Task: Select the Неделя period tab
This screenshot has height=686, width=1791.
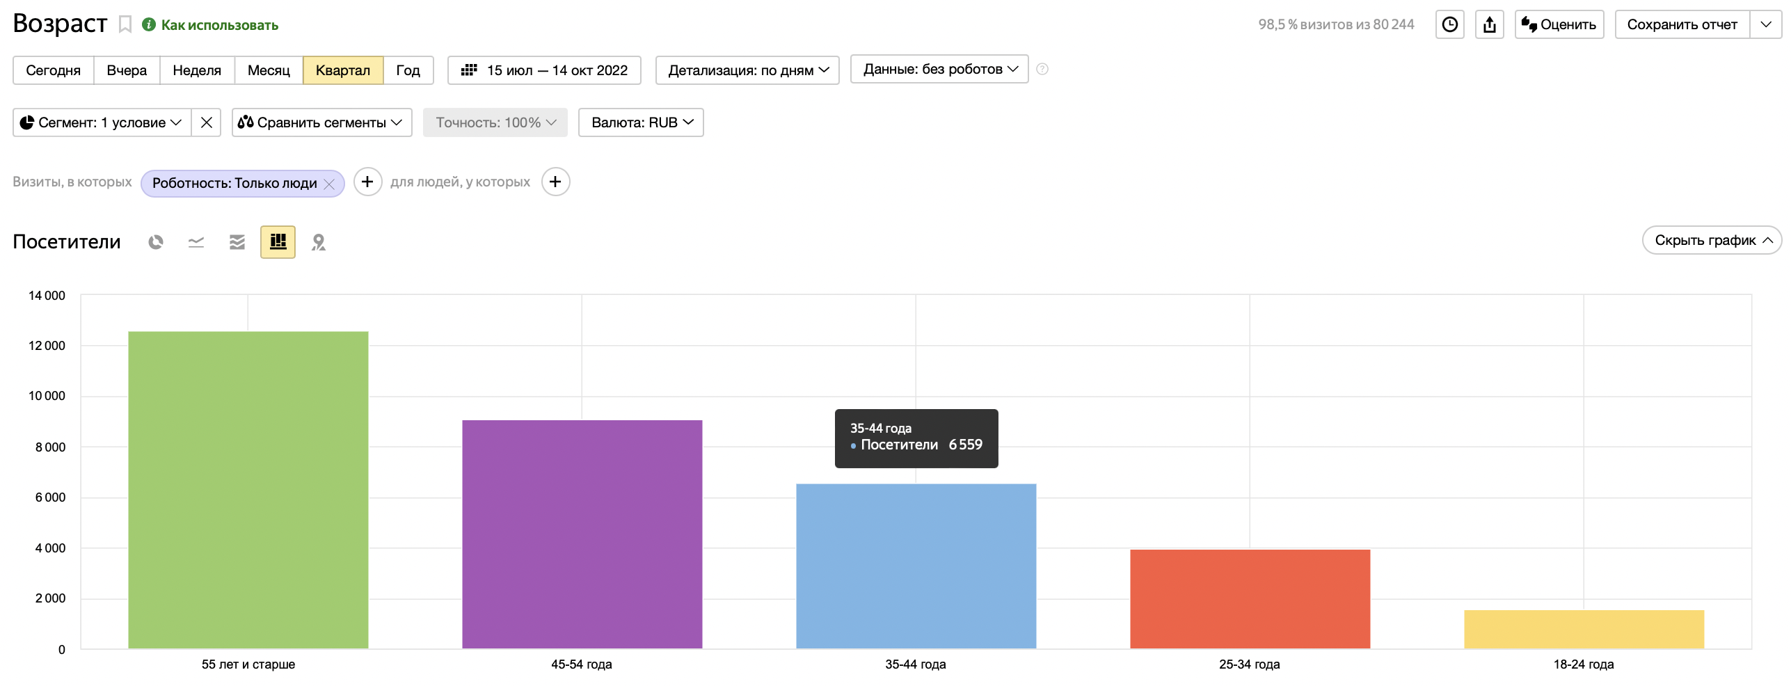Action: coord(197,70)
